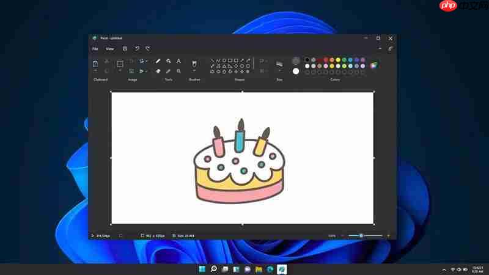This screenshot has height=275, width=489.
Task: Pick the Line shape
Action: [212, 61]
